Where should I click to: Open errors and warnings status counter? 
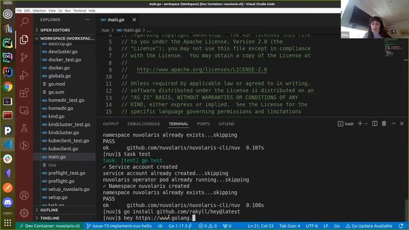pos(208,226)
